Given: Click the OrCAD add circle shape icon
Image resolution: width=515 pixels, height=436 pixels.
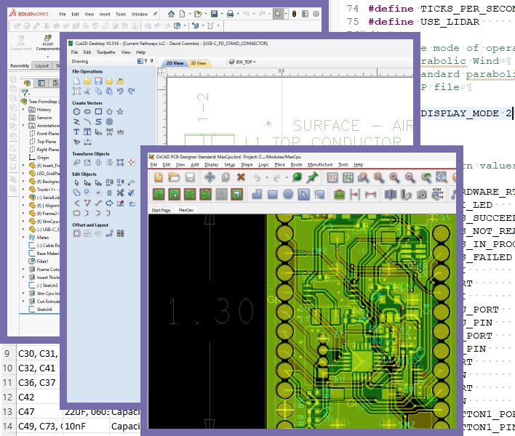Looking at the screenshot, I should [288, 194].
